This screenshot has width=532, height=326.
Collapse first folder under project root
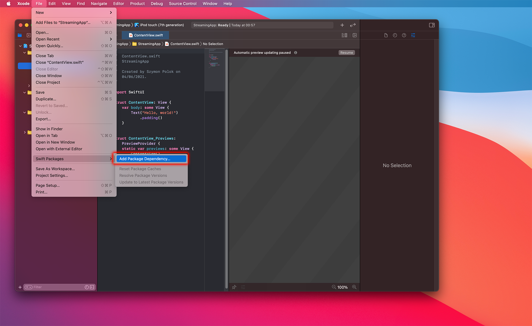click(24, 53)
